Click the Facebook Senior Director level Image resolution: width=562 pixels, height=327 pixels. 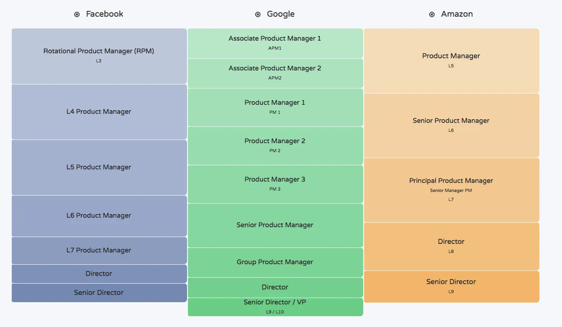(99, 293)
